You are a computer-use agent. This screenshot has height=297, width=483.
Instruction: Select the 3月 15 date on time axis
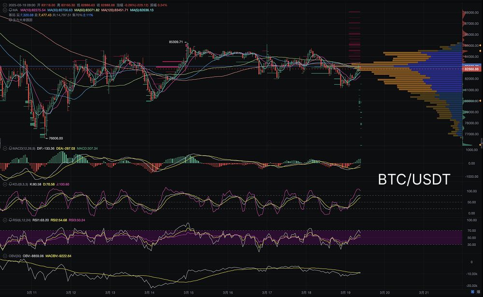click(x=188, y=293)
